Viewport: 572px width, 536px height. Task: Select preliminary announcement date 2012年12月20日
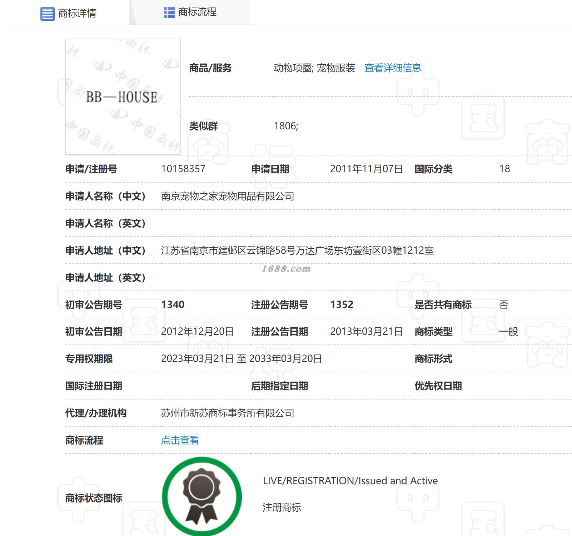click(197, 332)
